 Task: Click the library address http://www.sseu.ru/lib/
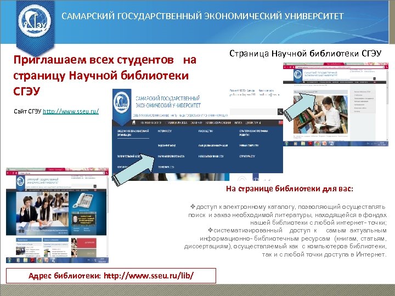click(149, 276)
